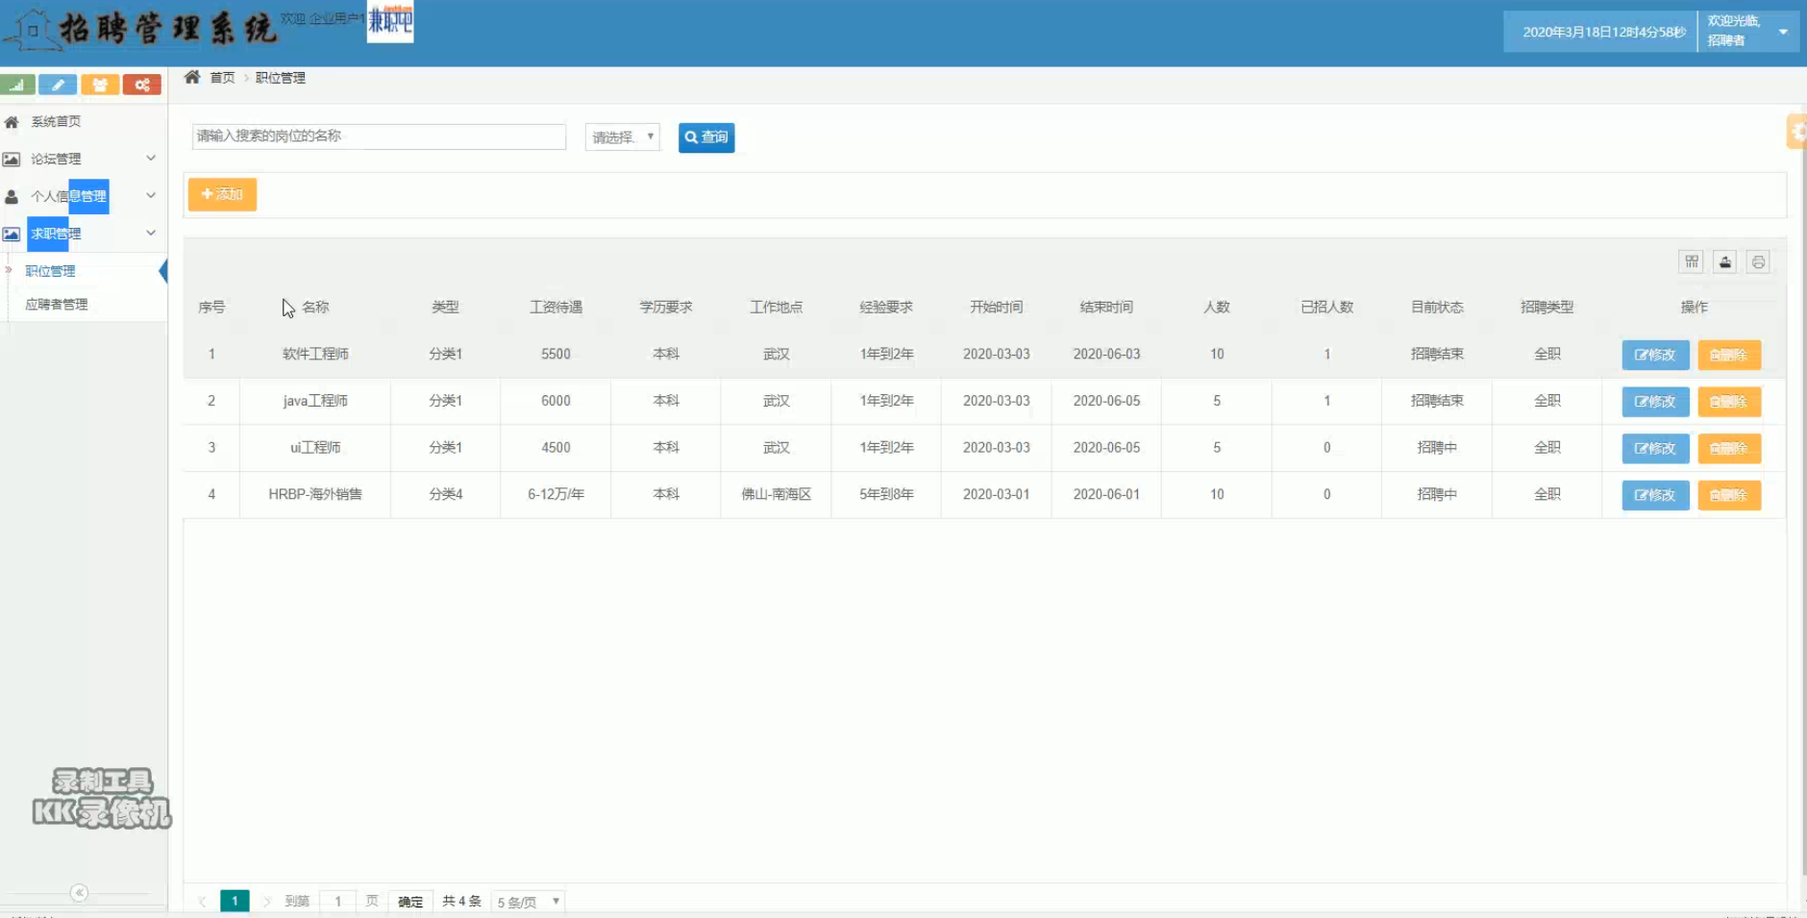The height and width of the screenshot is (918, 1807).
Task: Open the user dropdown arrow in header
Action: [1783, 32]
